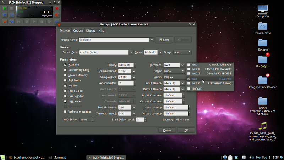Switch to the Options tab
The image size is (284, 160).
78,31
